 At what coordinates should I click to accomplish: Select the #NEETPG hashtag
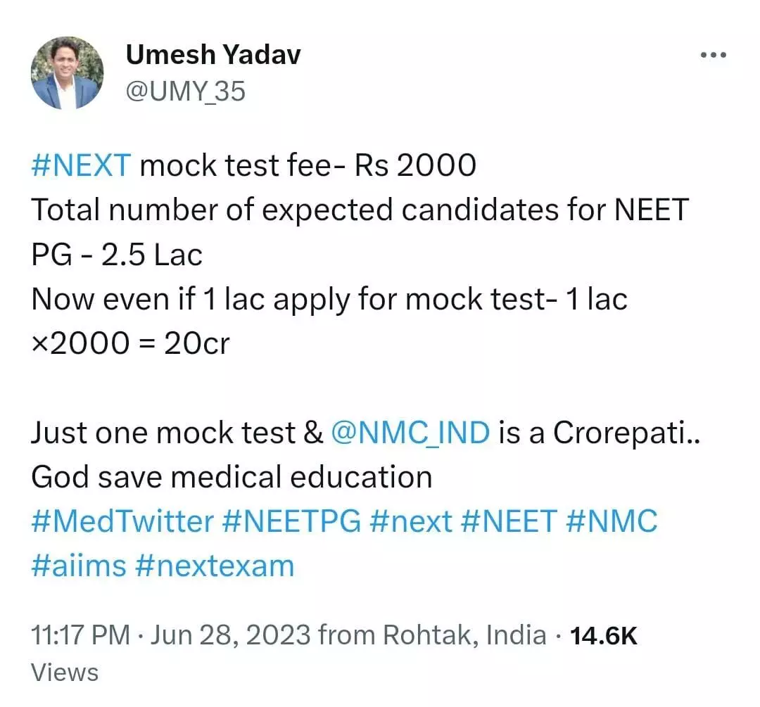tap(292, 521)
